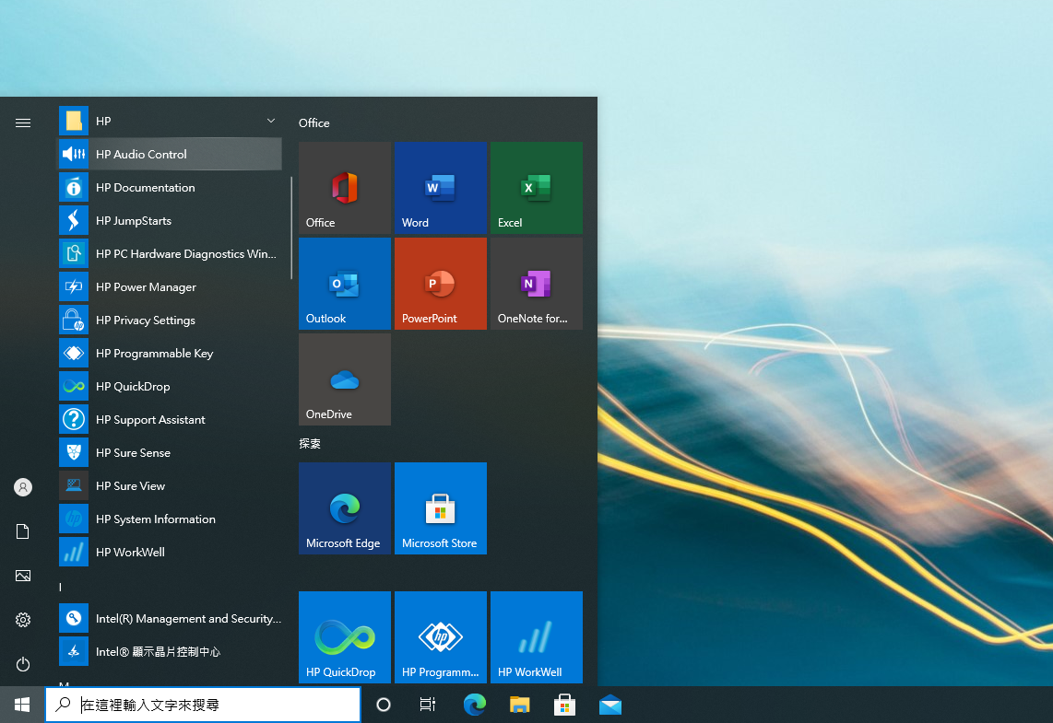Open Settings gear in Start sidebar

tap(23, 620)
